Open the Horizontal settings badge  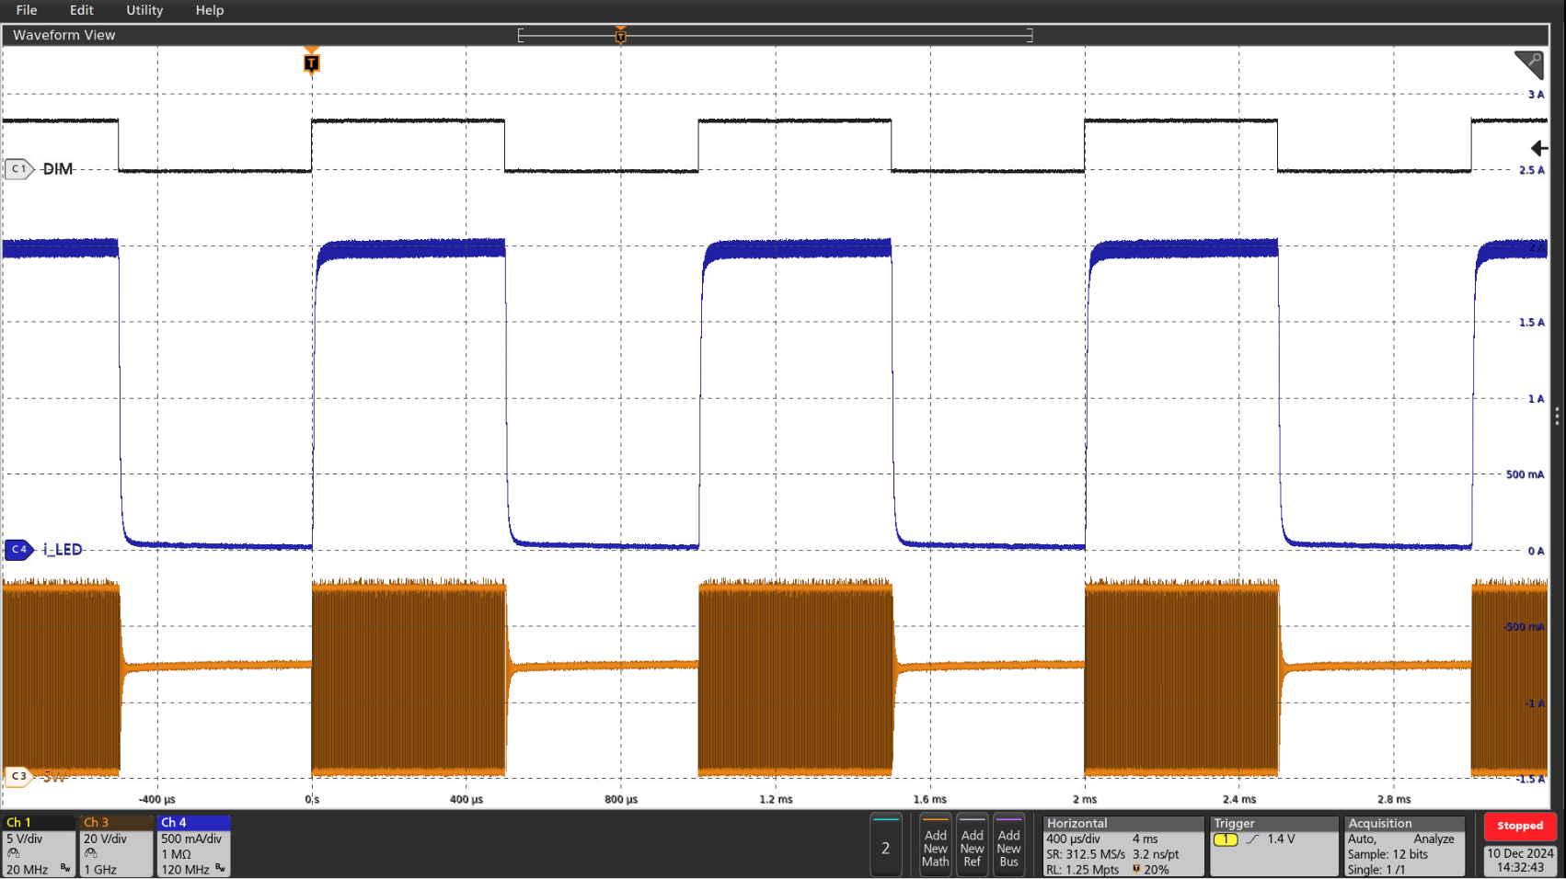tap(1123, 846)
